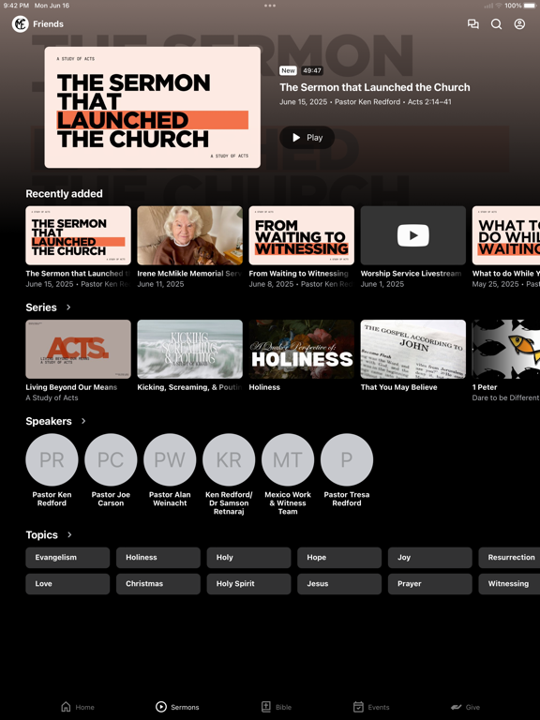Choose the Evangelism topic

coord(67,558)
